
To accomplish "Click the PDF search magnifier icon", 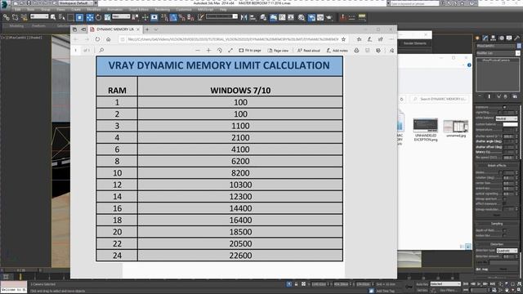I will pyautogui.click(x=101, y=51).
